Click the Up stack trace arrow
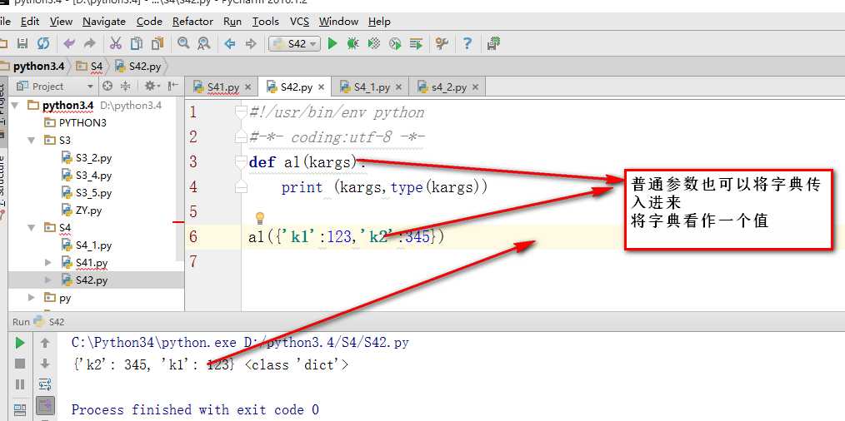This screenshot has width=845, height=421. coord(45,343)
